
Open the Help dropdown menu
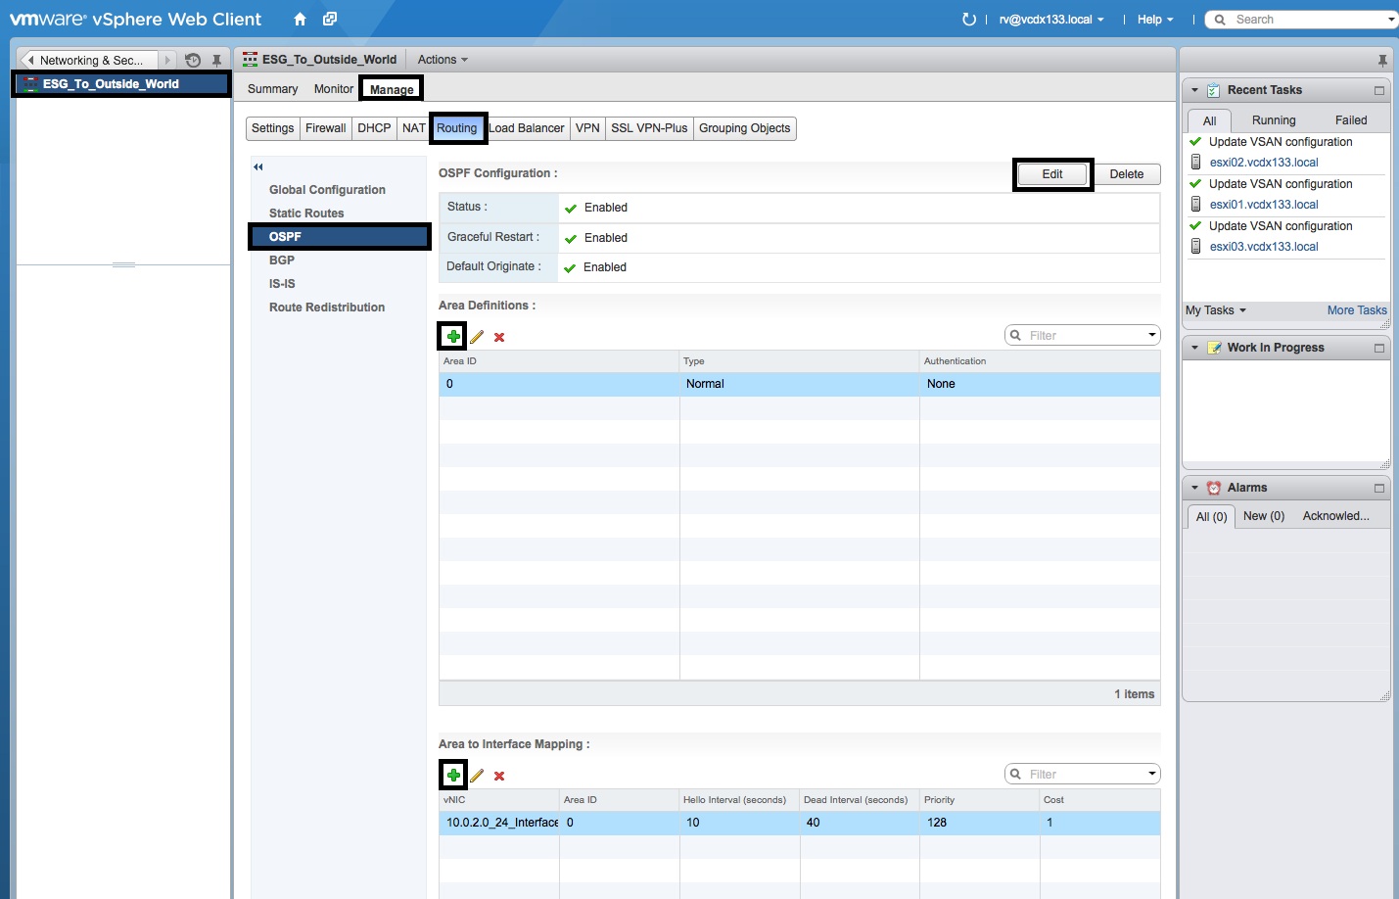pos(1154,20)
